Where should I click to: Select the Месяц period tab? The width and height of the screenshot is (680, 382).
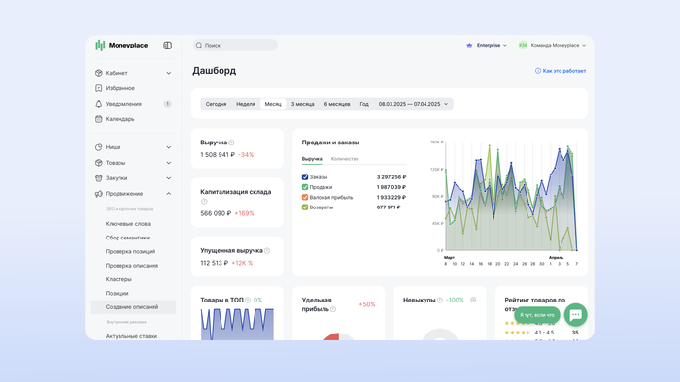[273, 104]
